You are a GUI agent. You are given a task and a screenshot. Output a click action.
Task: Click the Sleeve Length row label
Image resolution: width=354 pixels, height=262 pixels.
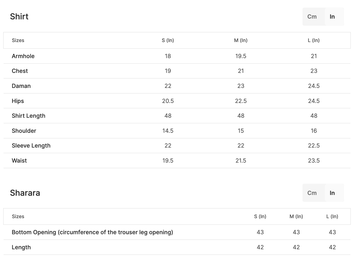point(31,146)
